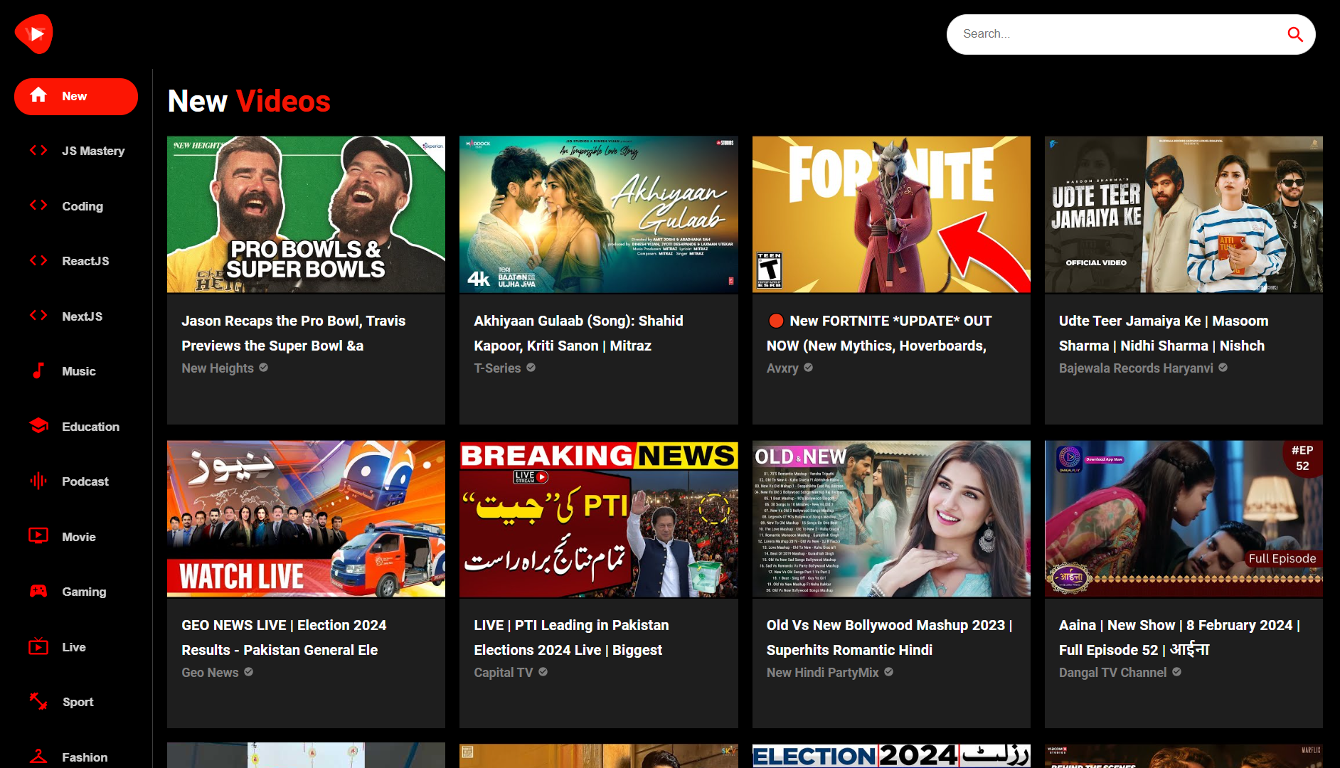The width and height of the screenshot is (1340, 768).
Task: Click the Sport icon in sidebar
Action: pyautogui.click(x=38, y=701)
